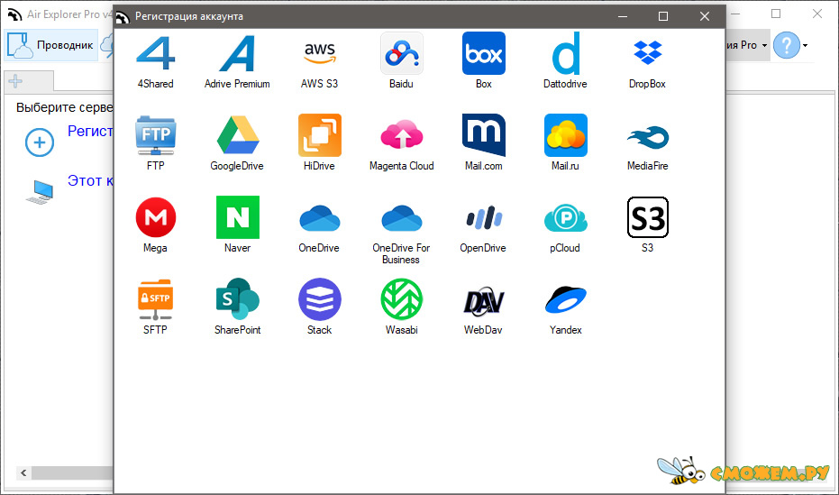Select the personal OneDrive icon

[x=319, y=218]
